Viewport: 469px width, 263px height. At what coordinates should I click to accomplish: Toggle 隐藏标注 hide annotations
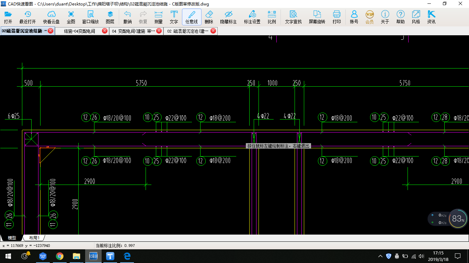tap(228, 17)
